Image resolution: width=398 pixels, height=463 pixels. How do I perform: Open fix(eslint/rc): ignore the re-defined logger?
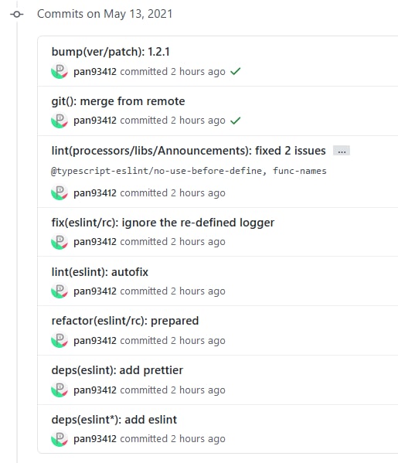pos(163,223)
